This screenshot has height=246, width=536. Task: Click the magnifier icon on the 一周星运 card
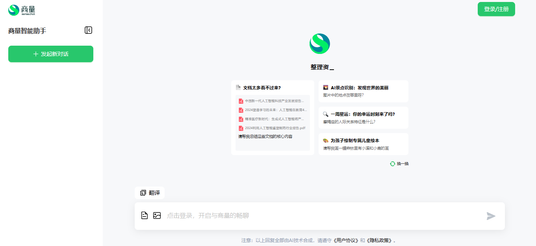(325, 114)
